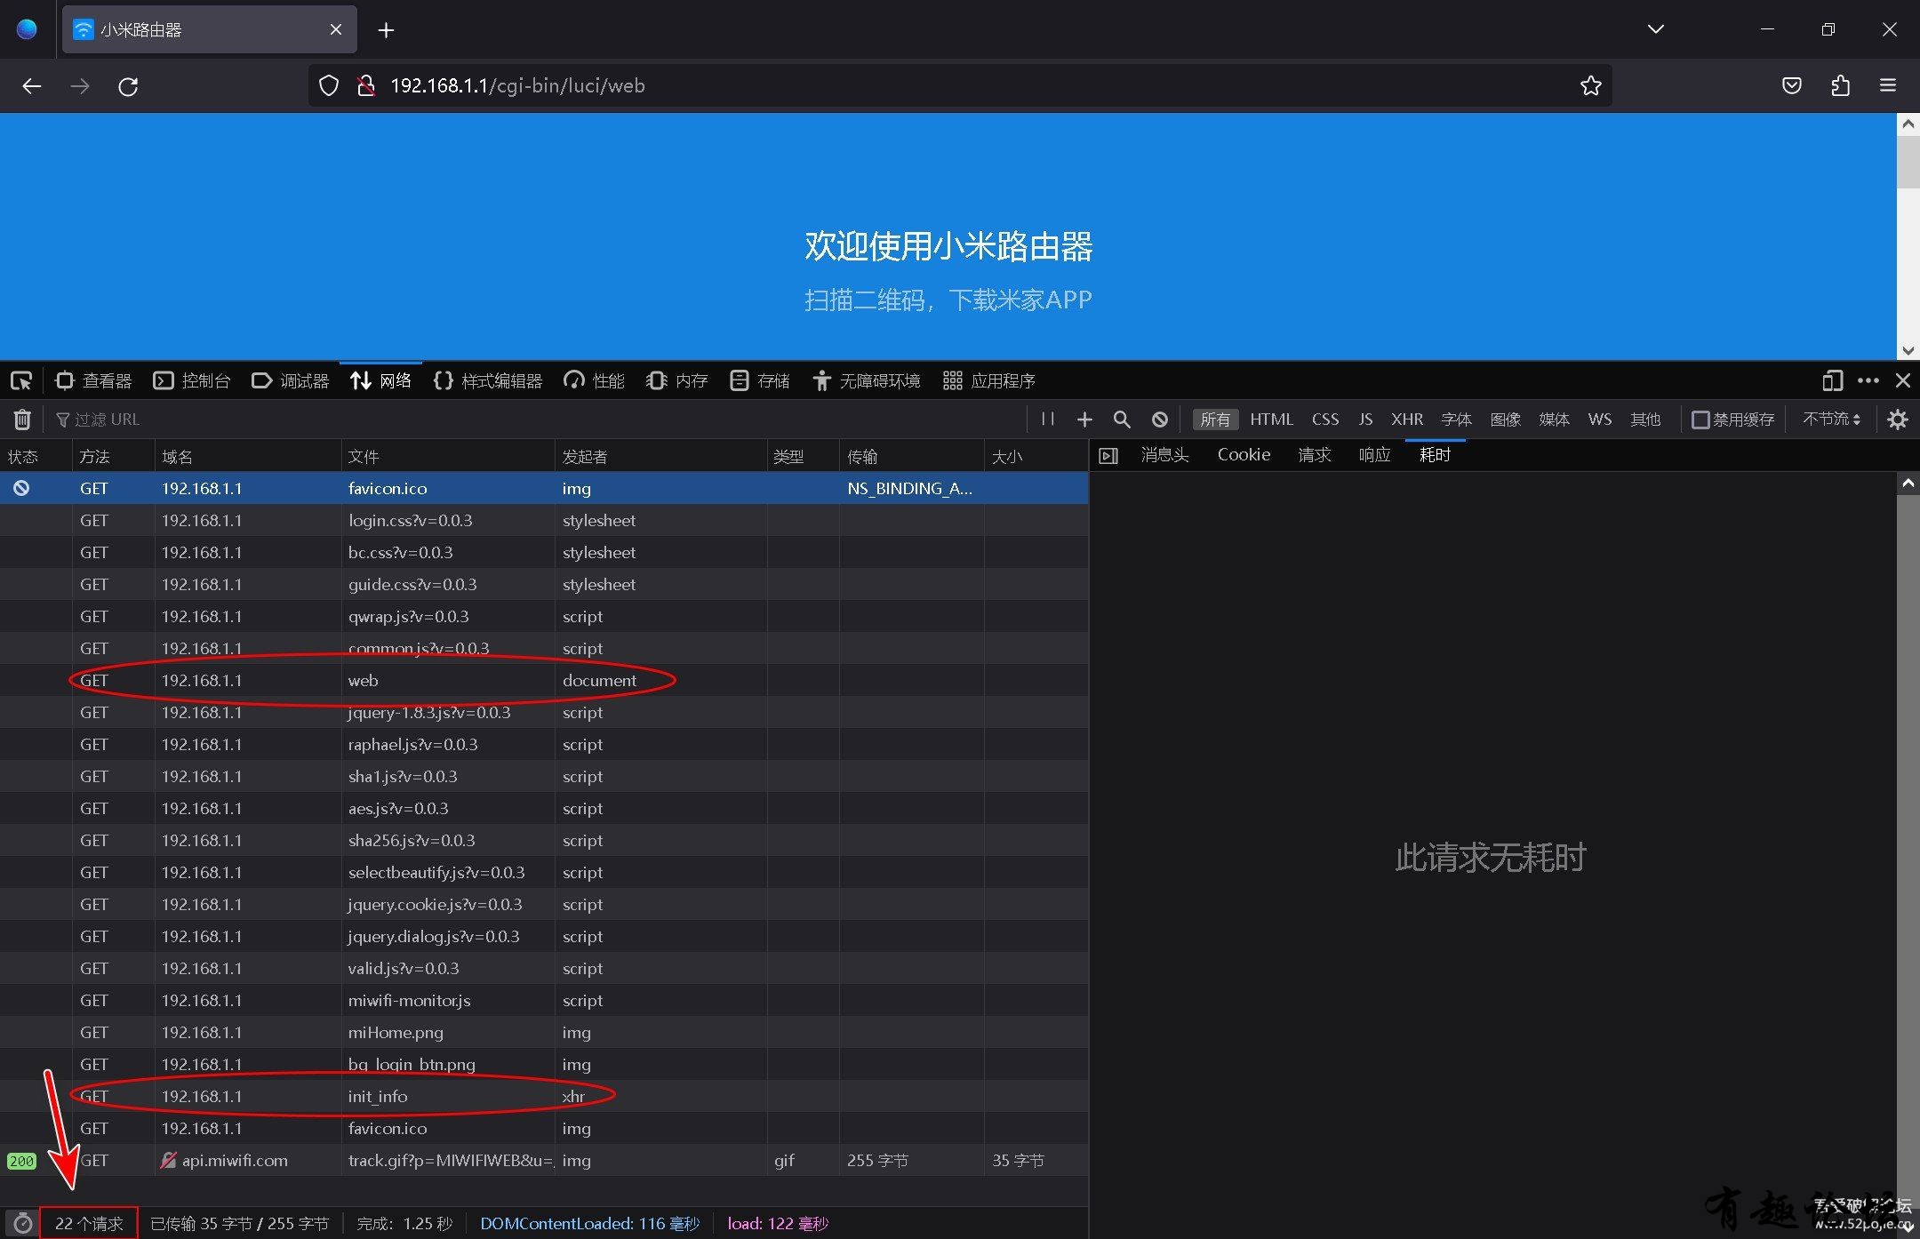Screen dimensions: 1920x1239
Task: Bookmark this page with the star icon
Action: 1590,86
